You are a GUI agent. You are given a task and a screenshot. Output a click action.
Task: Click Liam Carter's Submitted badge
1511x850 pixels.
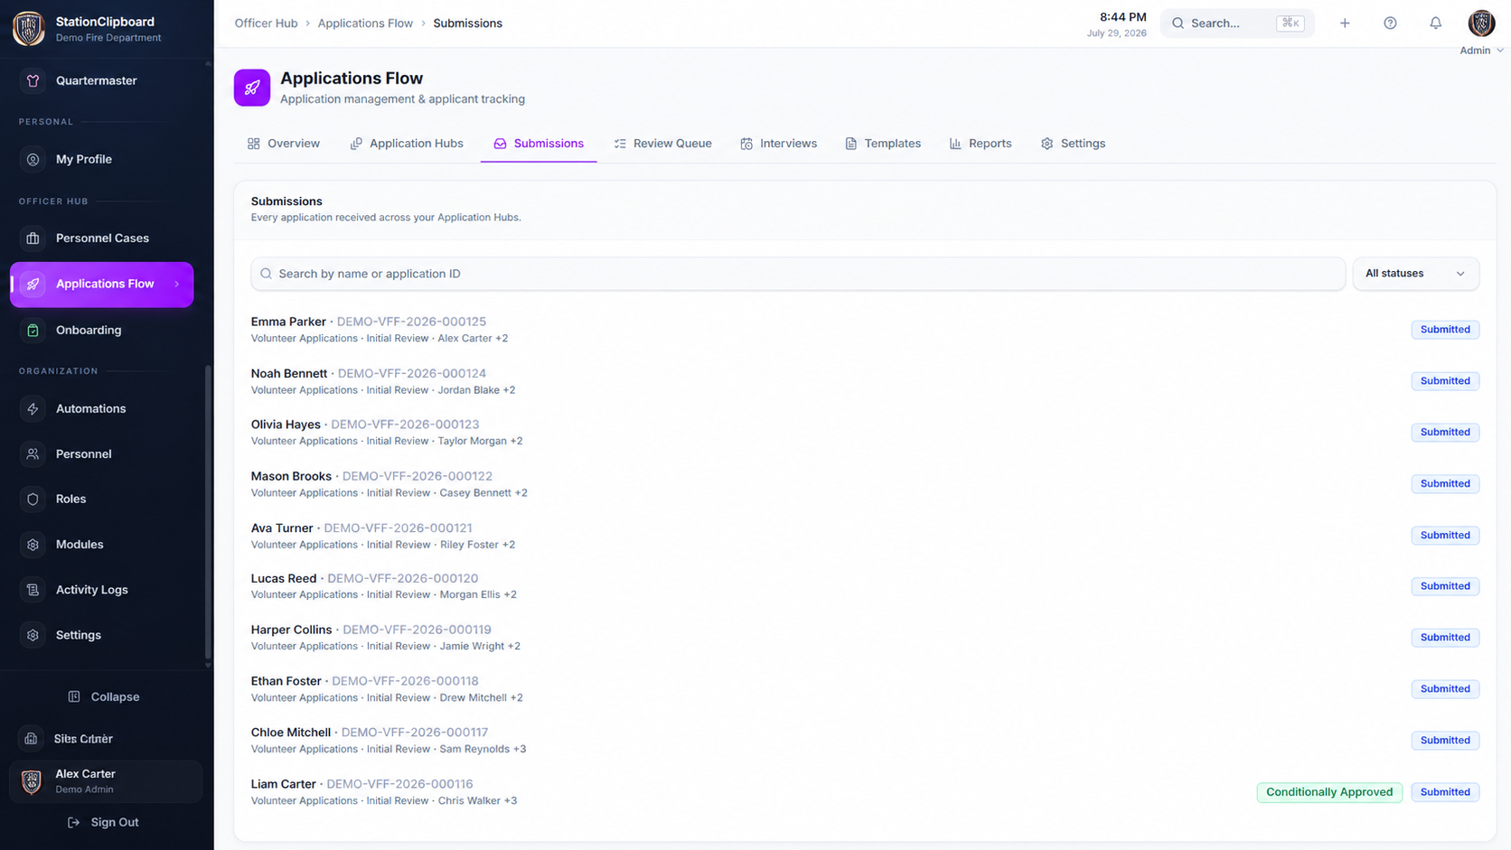pos(1445,792)
